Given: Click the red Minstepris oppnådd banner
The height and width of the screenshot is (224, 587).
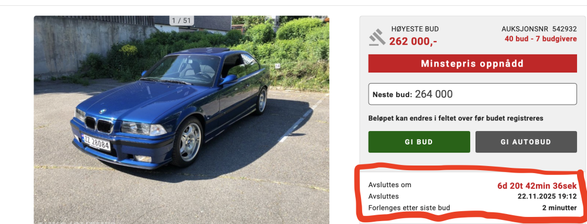Looking at the screenshot, I should point(473,63).
